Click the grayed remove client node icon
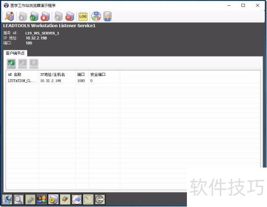The height and width of the screenshot is (207, 267). tap(34, 63)
